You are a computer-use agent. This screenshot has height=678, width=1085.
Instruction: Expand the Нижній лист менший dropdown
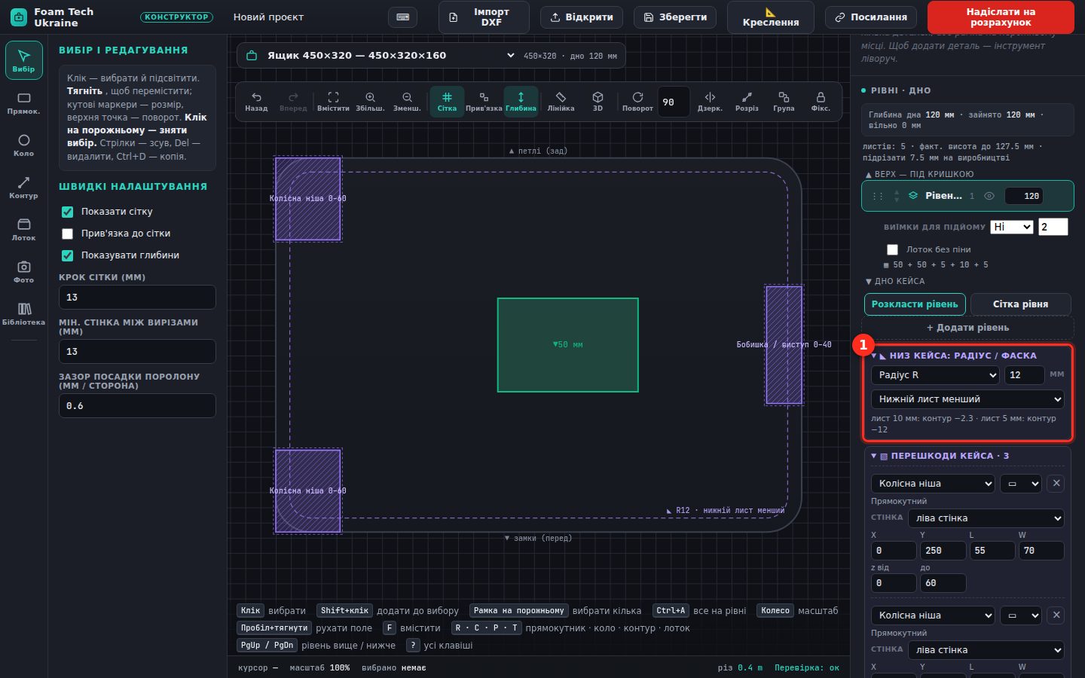[967, 399]
